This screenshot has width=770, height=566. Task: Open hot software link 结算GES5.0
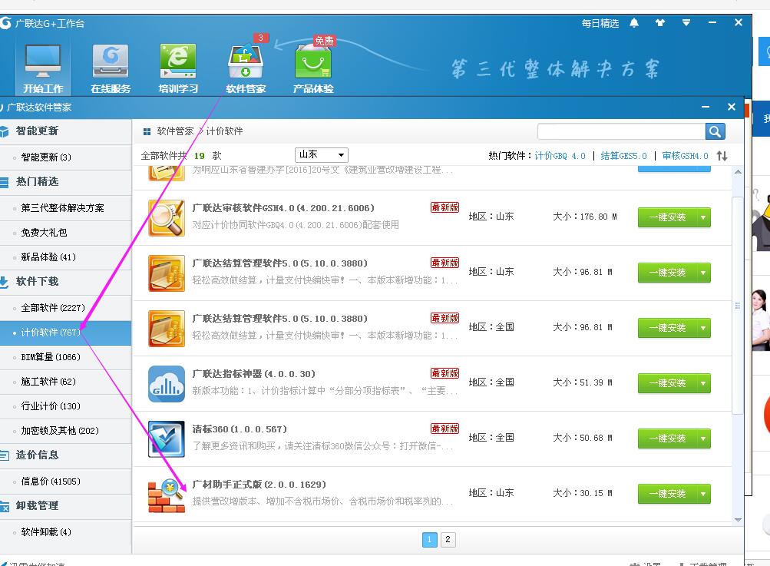pos(623,156)
